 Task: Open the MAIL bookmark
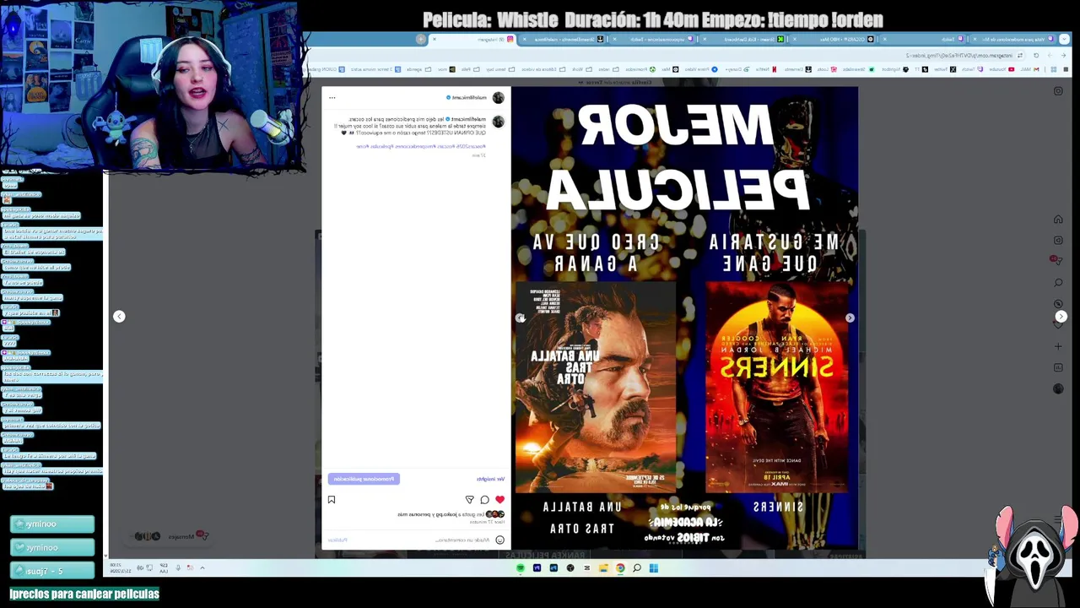coord(1029,69)
